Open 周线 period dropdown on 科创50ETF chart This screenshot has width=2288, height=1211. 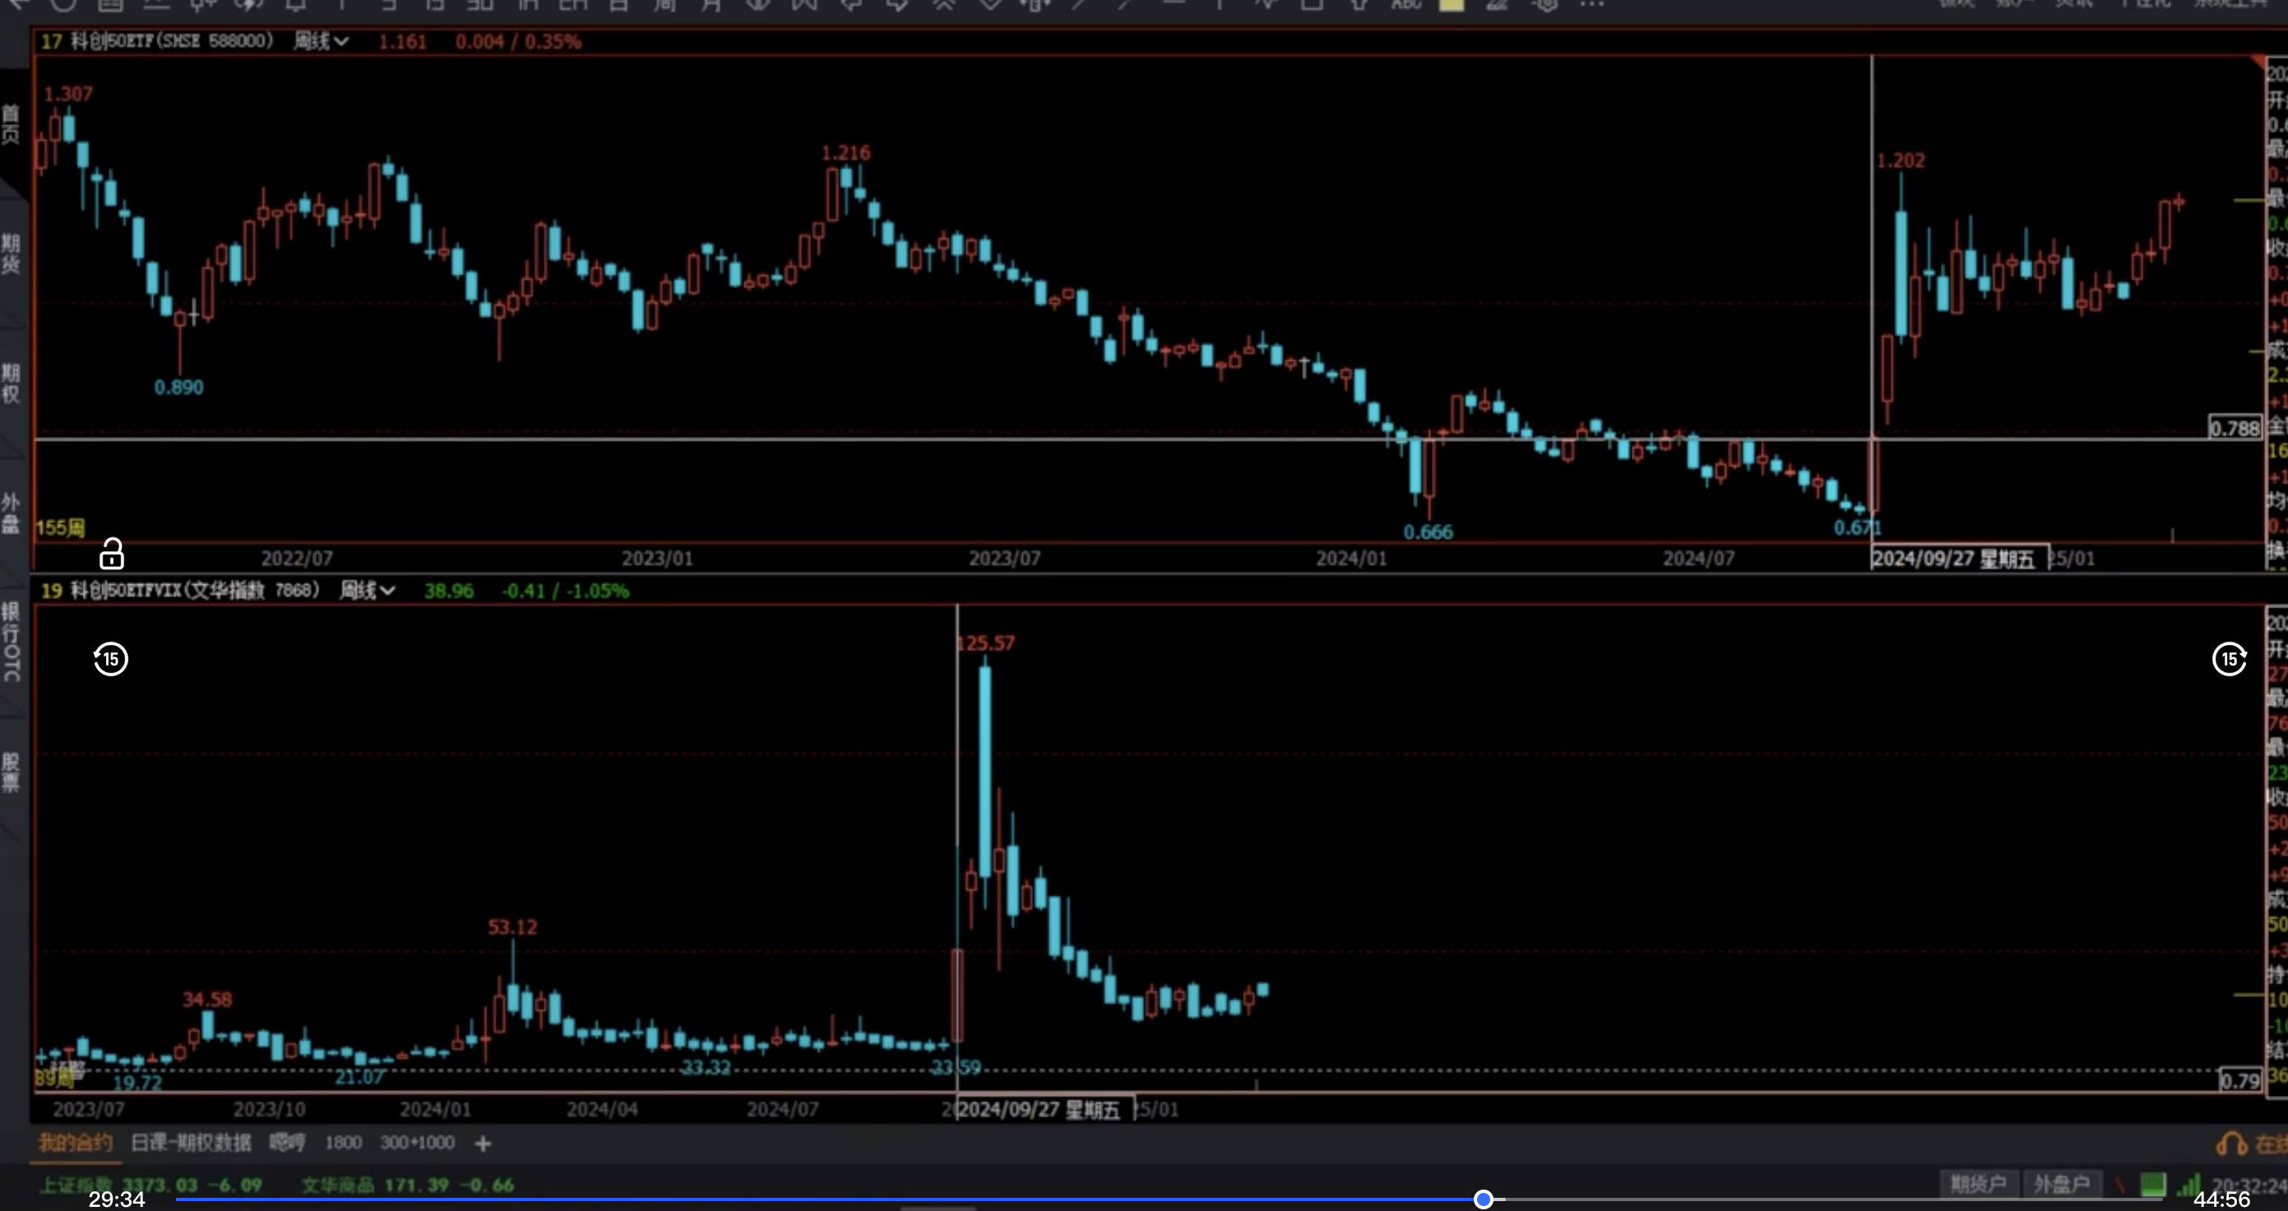(322, 41)
